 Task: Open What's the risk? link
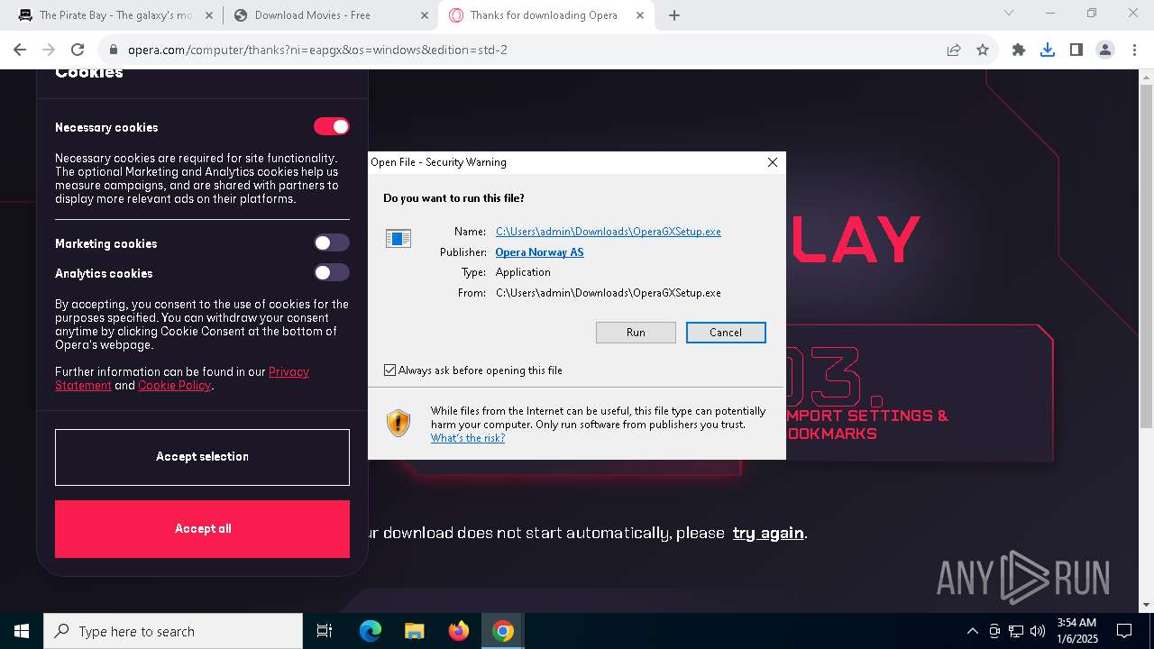coord(467,438)
